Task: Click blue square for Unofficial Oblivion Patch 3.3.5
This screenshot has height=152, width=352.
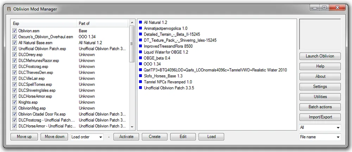Action: (x=140, y=88)
